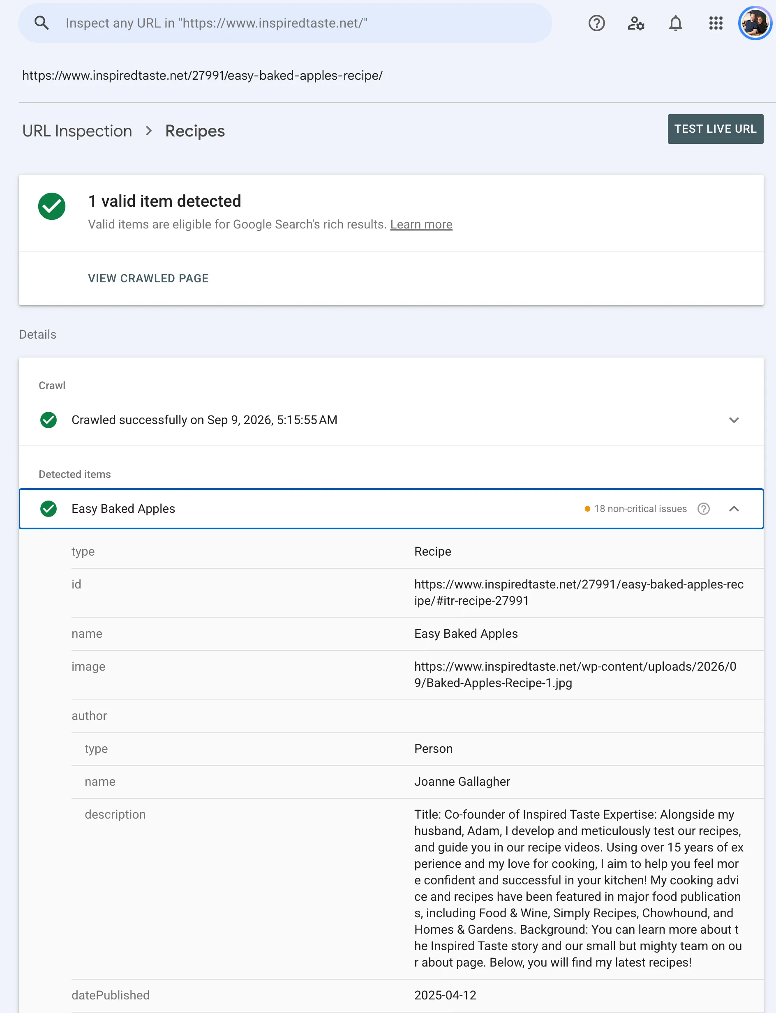Click the green check beside valid item detected

pyautogui.click(x=52, y=206)
